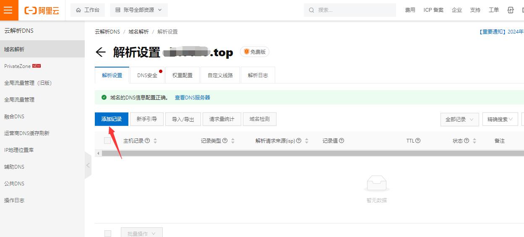Image resolution: width=524 pixels, height=237 pixels.
Task: Click help icon next to 主机记录
Action: coord(147,141)
